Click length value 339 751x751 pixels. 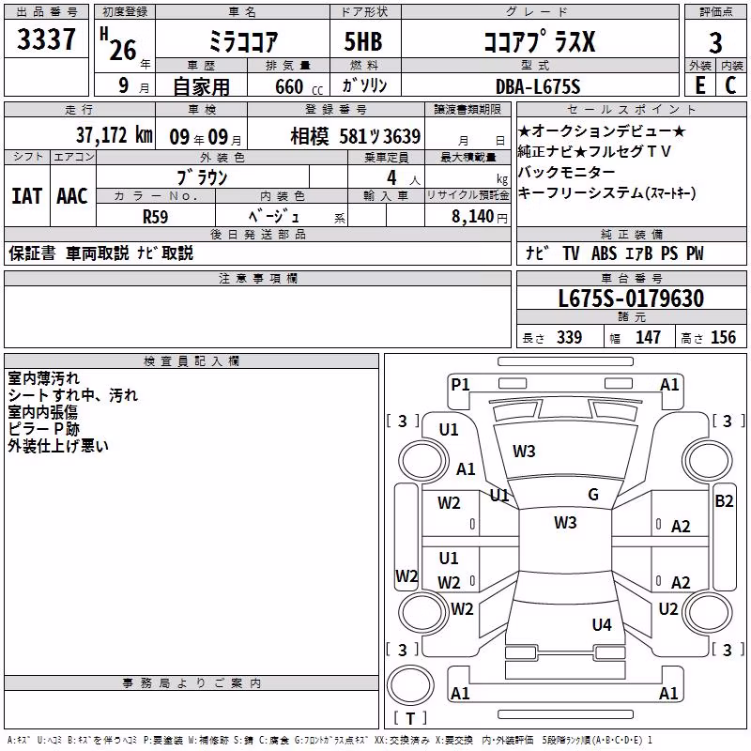tap(569, 338)
